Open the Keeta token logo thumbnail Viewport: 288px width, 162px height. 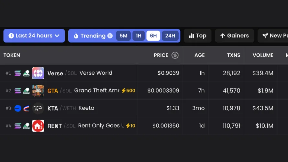38,108
